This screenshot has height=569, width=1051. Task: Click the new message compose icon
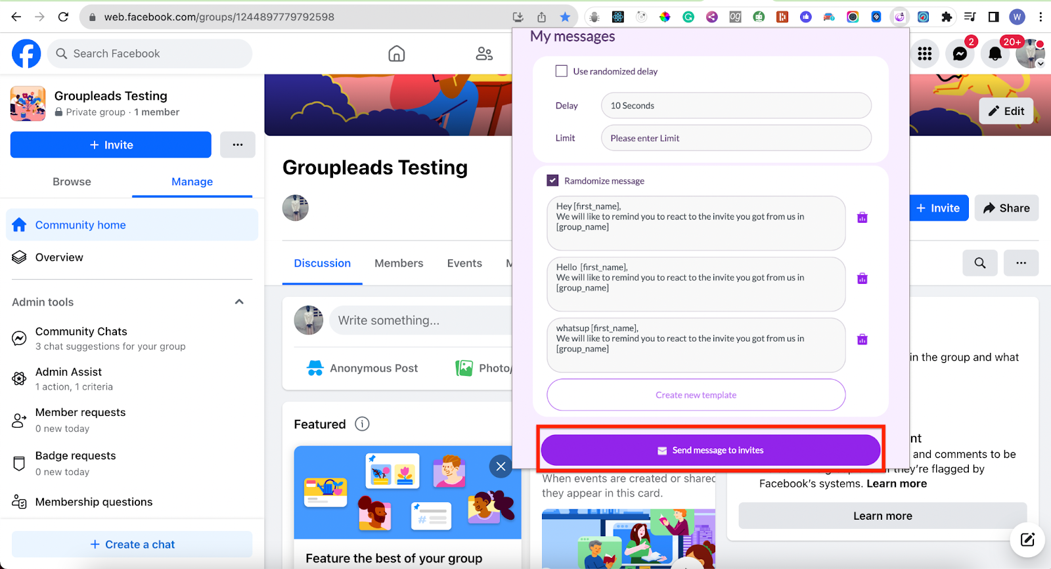[1027, 539]
